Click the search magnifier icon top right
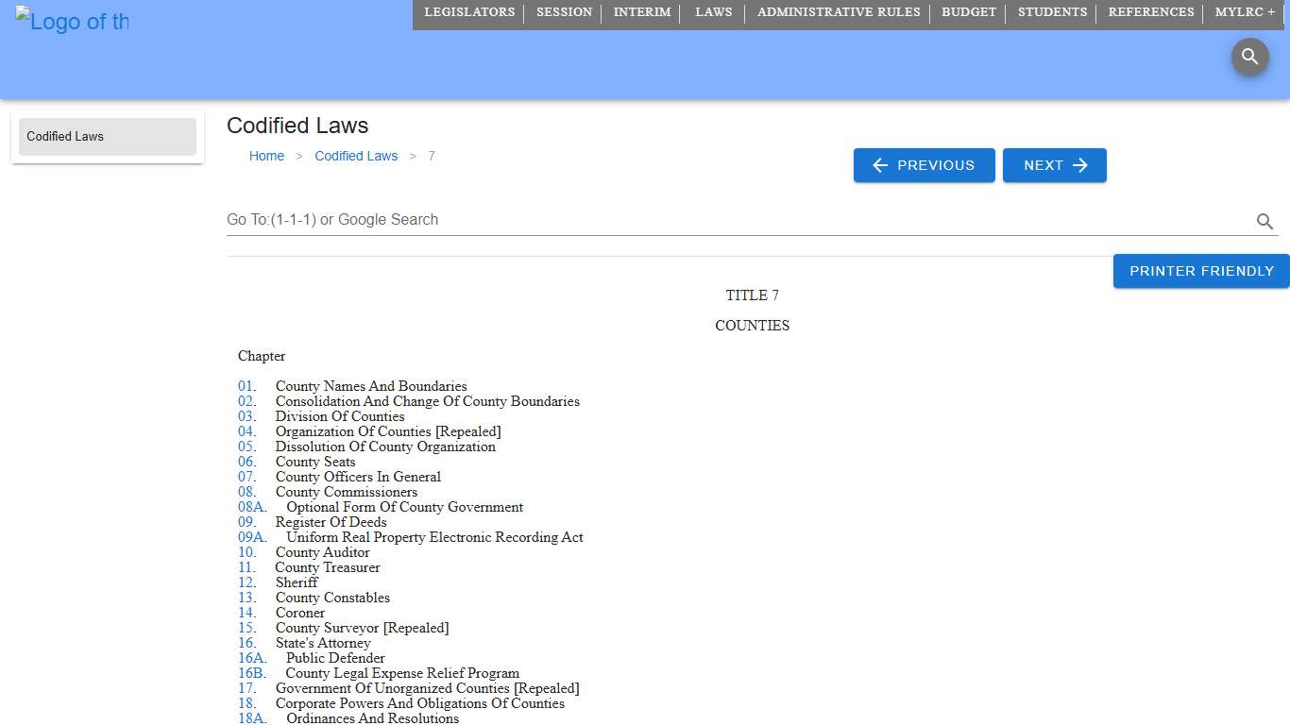 click(x=1249, y=57)
